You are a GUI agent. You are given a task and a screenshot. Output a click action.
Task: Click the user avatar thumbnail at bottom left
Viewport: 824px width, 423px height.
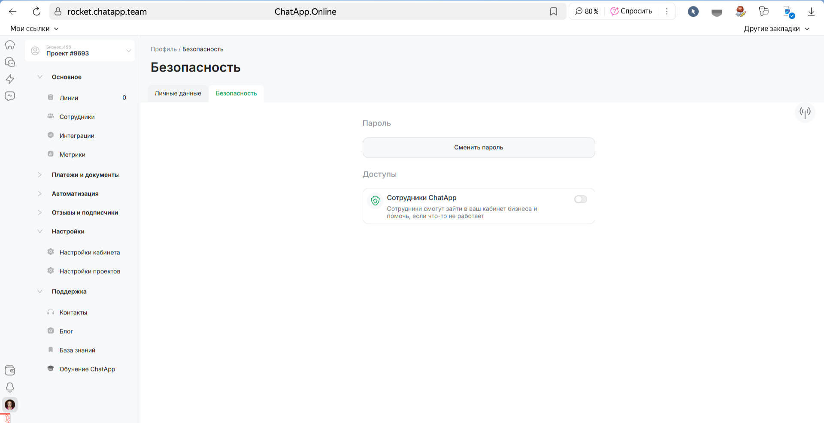(10, 405)
